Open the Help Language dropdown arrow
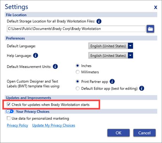 (x=130, y=55)
